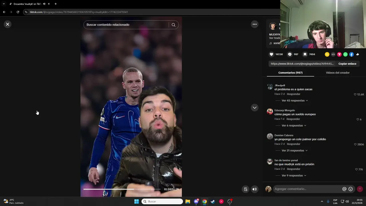
Task: Insert a mention with the @ icon
Action: [344, 189]
